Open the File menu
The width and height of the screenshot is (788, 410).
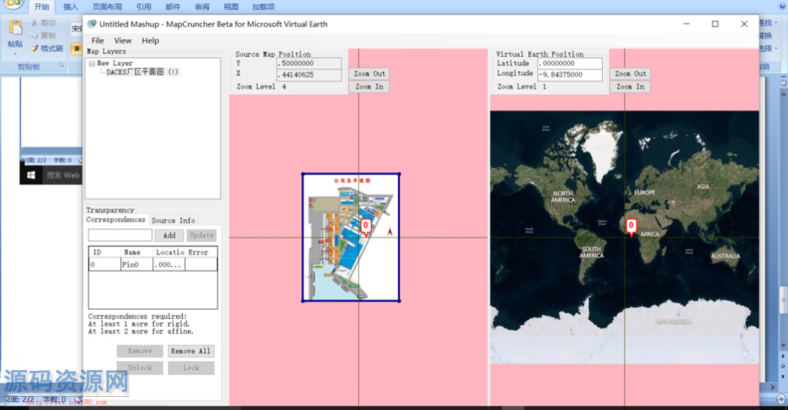pos(98,40)
